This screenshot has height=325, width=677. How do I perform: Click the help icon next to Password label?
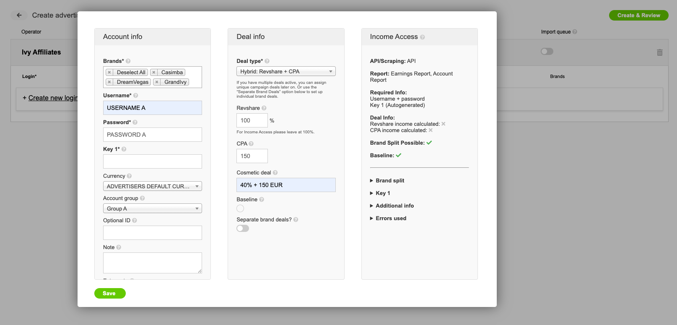pos(135,122)
